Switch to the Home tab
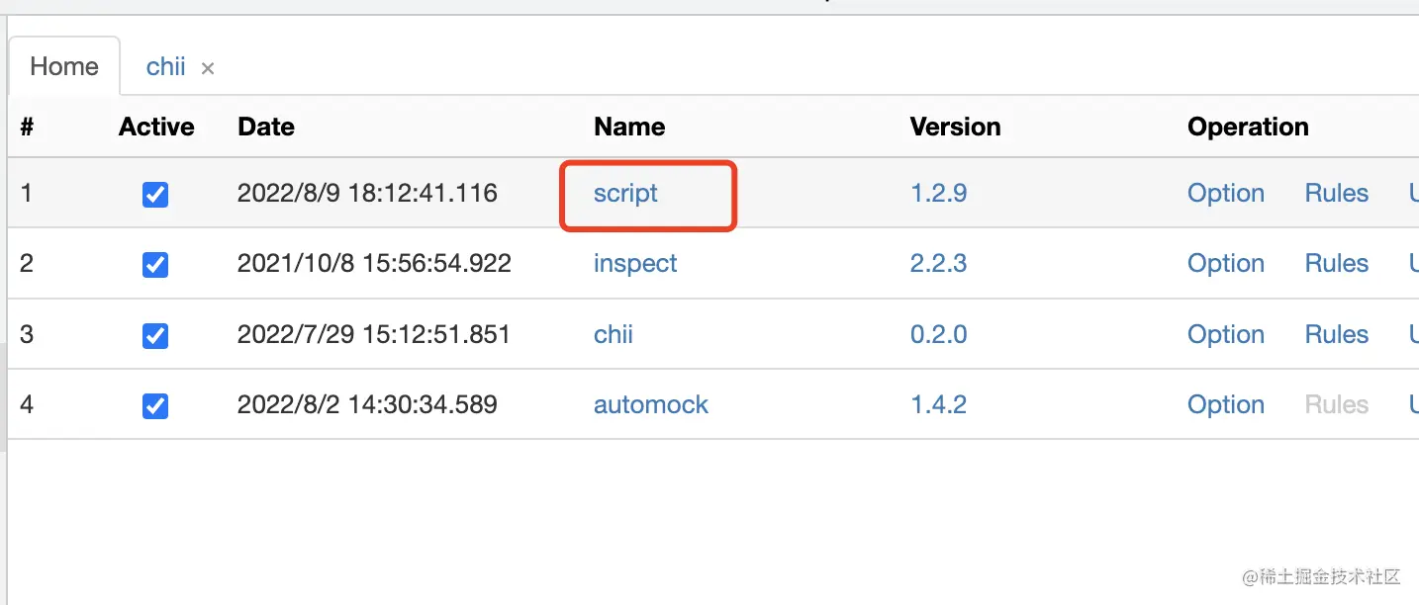 [64, 66]
